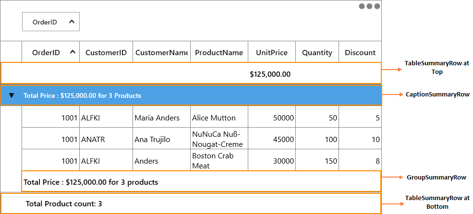
Task: Click the Discount column header
Action: pos(360,52)
